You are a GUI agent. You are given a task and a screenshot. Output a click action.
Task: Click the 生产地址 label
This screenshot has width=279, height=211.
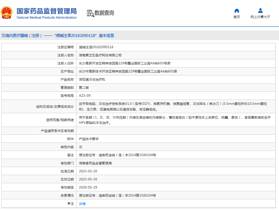coord(67,71)
